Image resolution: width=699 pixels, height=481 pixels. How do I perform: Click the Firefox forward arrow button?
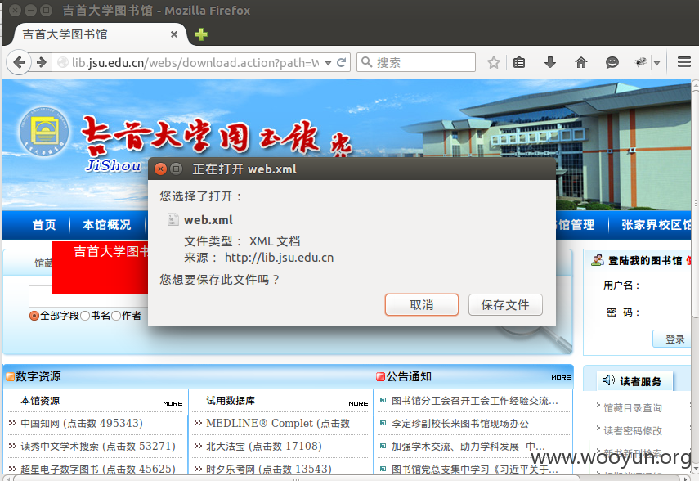[41, 62]
